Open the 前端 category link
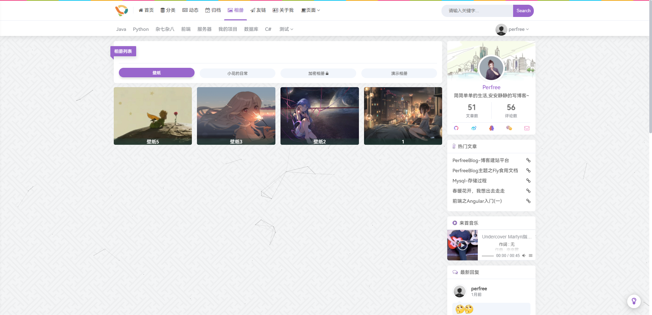This screenshot has height=315, width=652. 186,29
